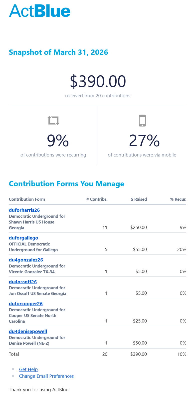Click the Contribution Form column header

coord(27,199)
